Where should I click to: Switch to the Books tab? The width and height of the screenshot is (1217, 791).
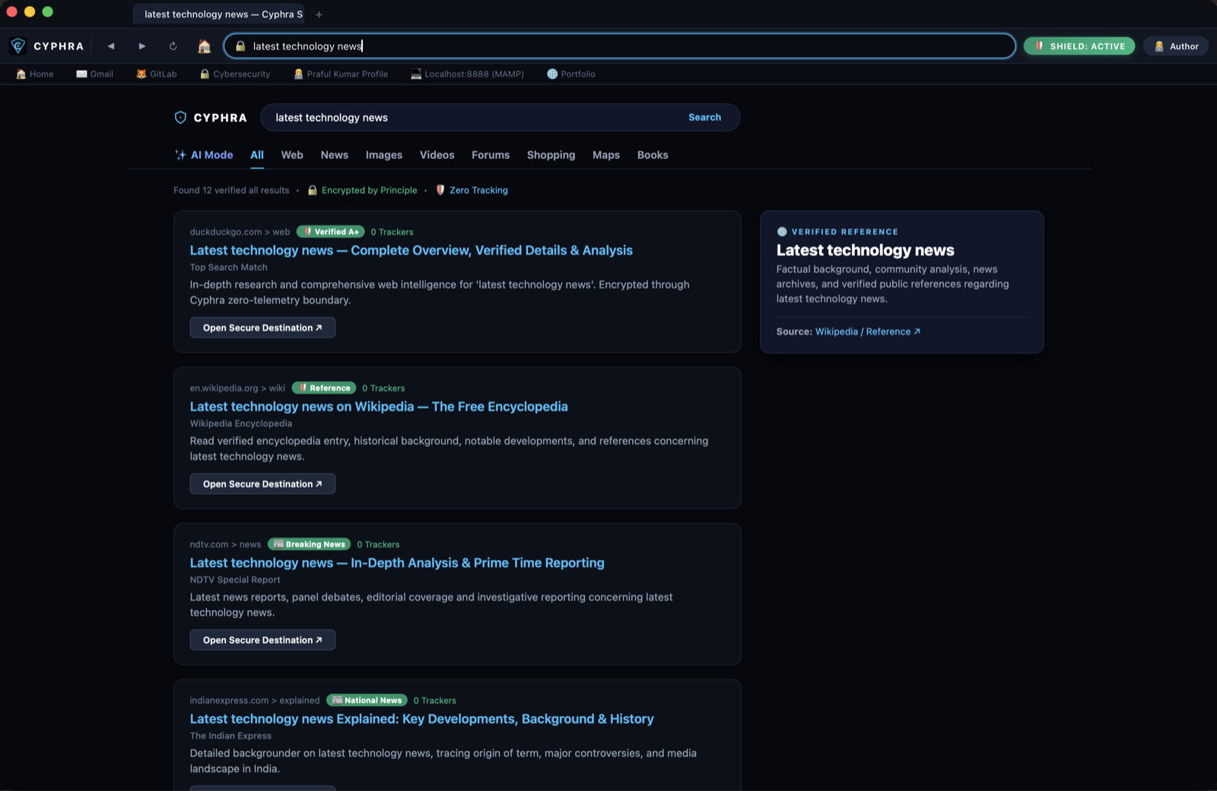point(652,154)
